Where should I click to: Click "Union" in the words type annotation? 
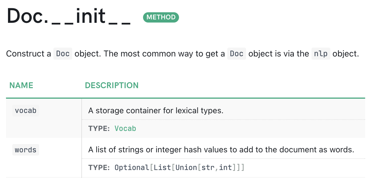[186, 167]
